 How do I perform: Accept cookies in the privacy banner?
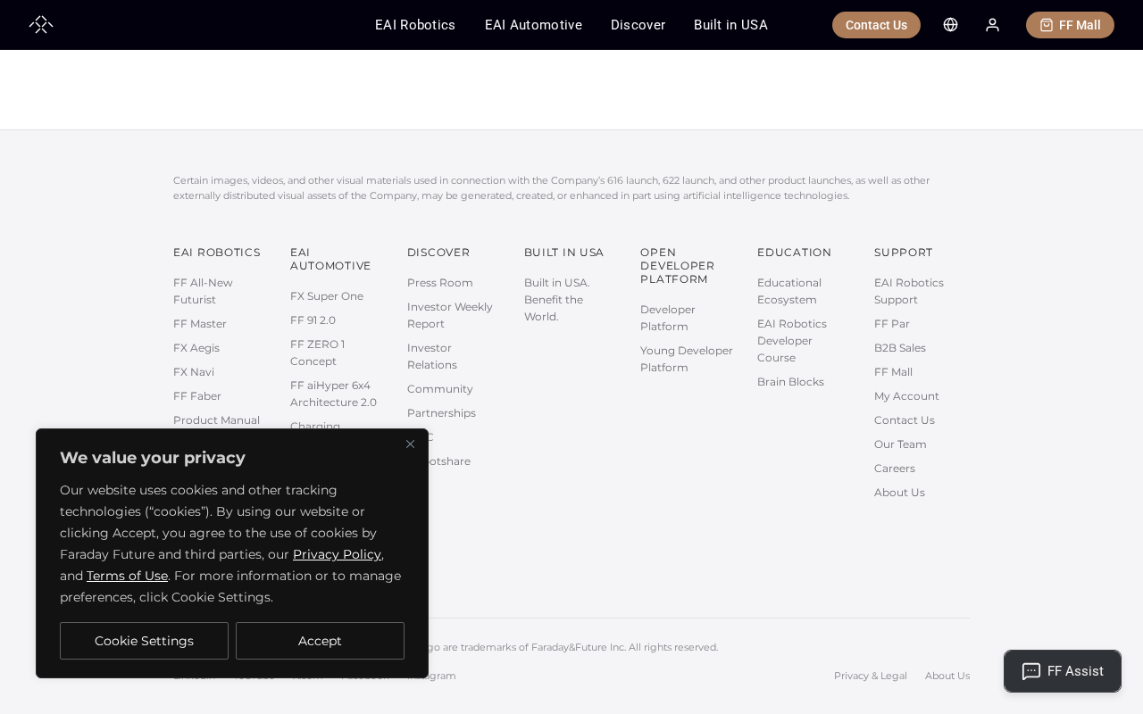[x=320, y=641]
